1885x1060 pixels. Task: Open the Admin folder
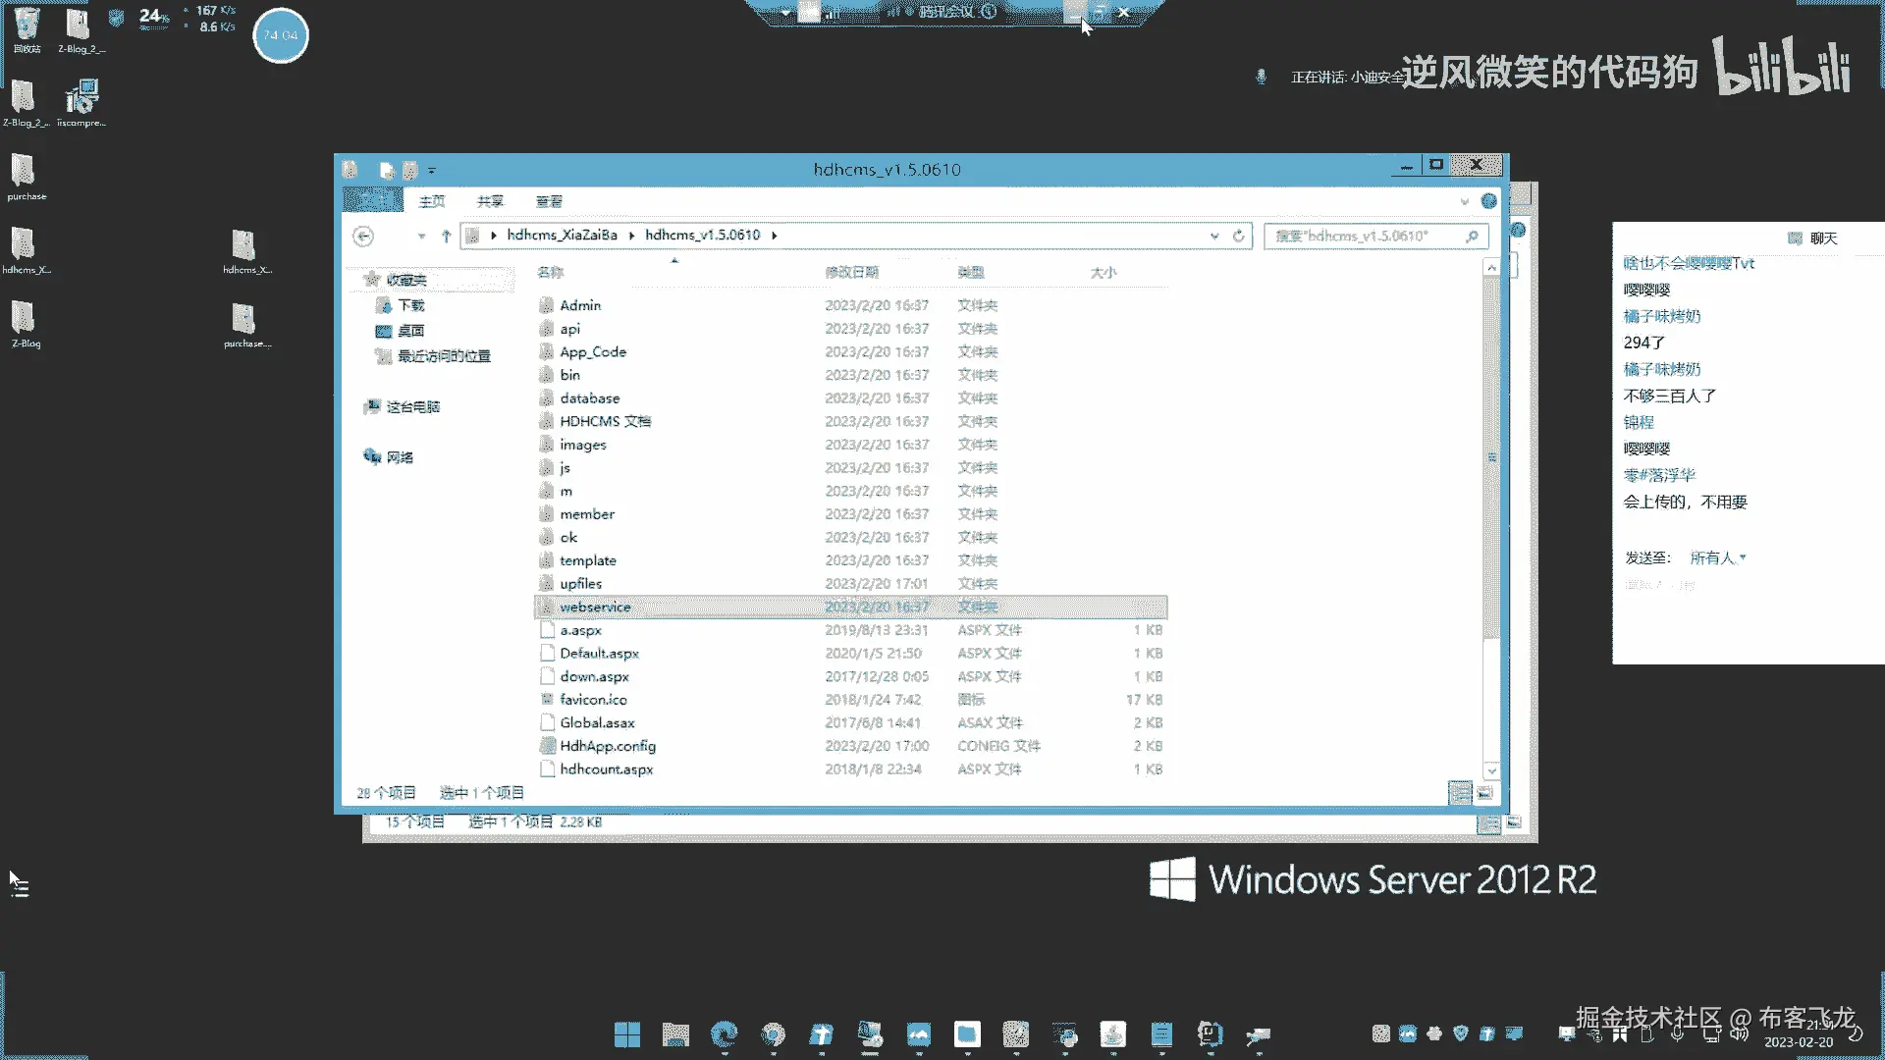point(580,305)
